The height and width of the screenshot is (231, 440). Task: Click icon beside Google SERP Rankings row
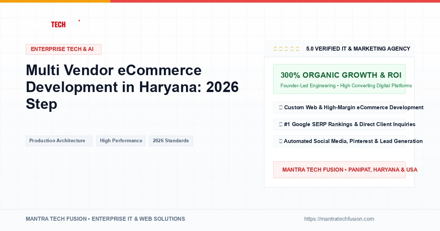point(280,124)
